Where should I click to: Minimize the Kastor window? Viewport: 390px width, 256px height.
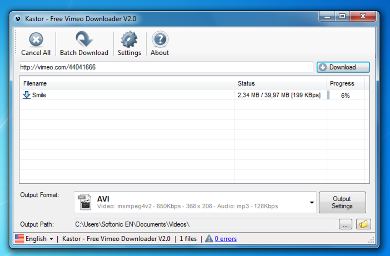(x=327, y=17)
